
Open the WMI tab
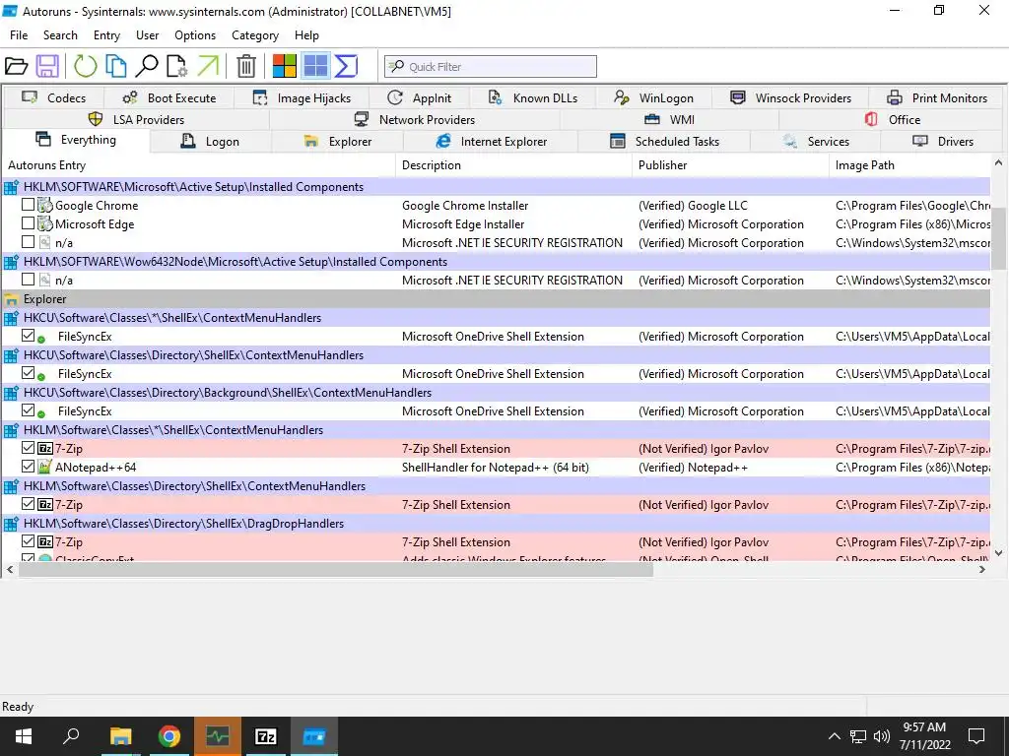[669, 119]
